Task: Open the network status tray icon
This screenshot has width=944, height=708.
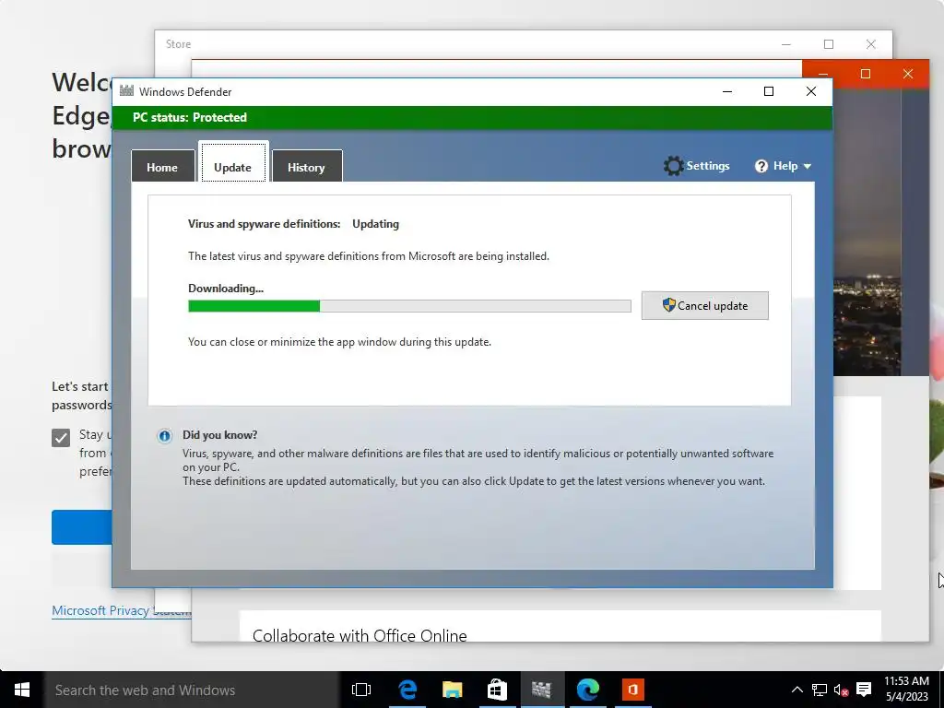Action: coord(820,690)
